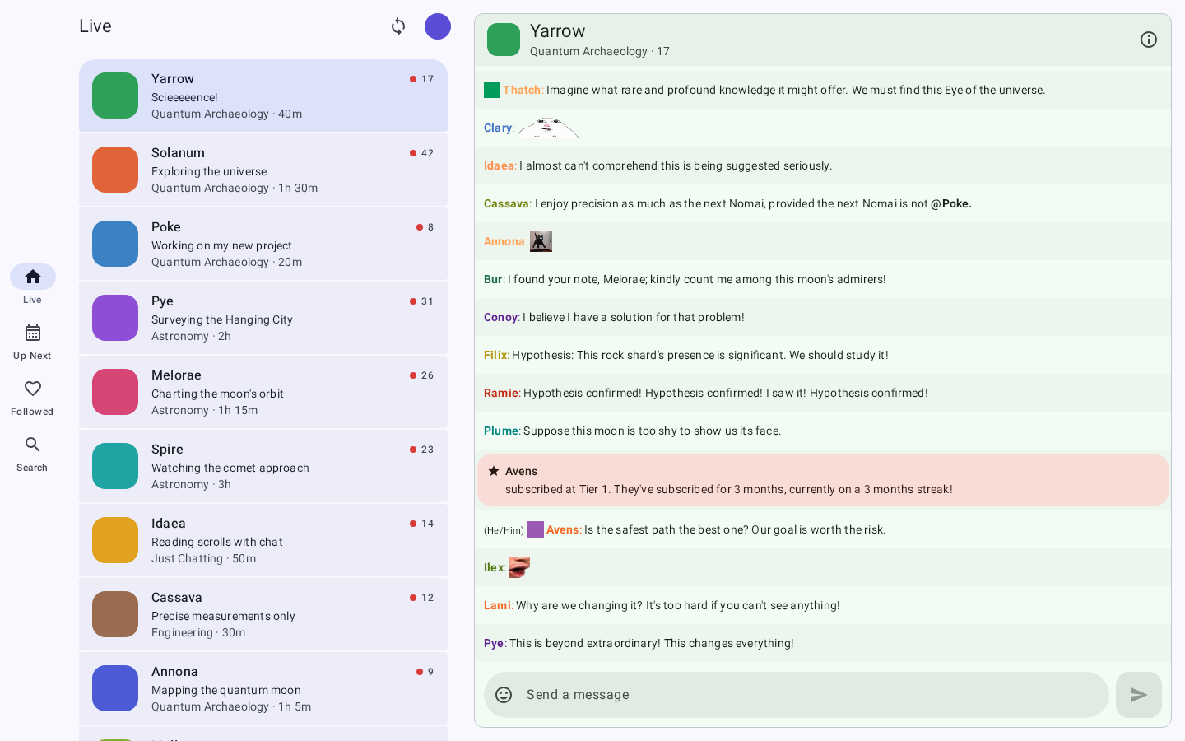The height and width of the screenshot is (741, 1185).
Task: Click the purple badge beside Avens
Action: (x=536, y=529)
